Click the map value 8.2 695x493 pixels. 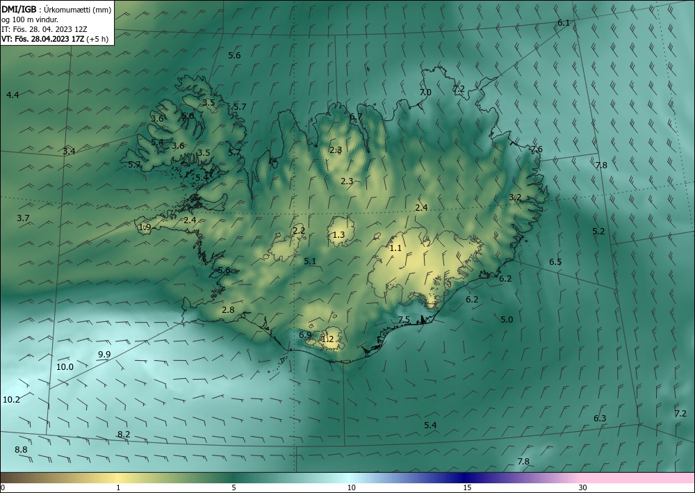[124, 435]
